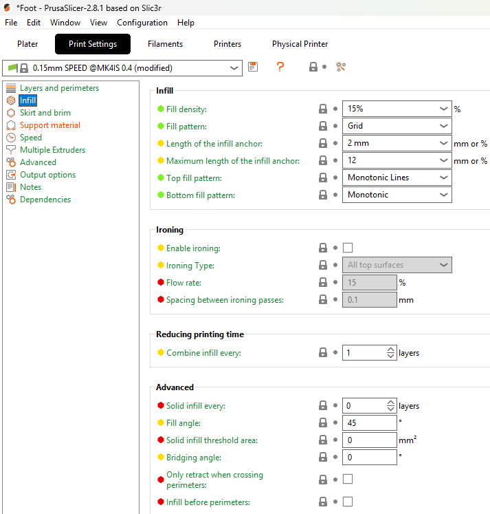This screenshot has height=514, width=490.
Task: Open the View menu
Action: pyautogui.click(x=98, y=23)
